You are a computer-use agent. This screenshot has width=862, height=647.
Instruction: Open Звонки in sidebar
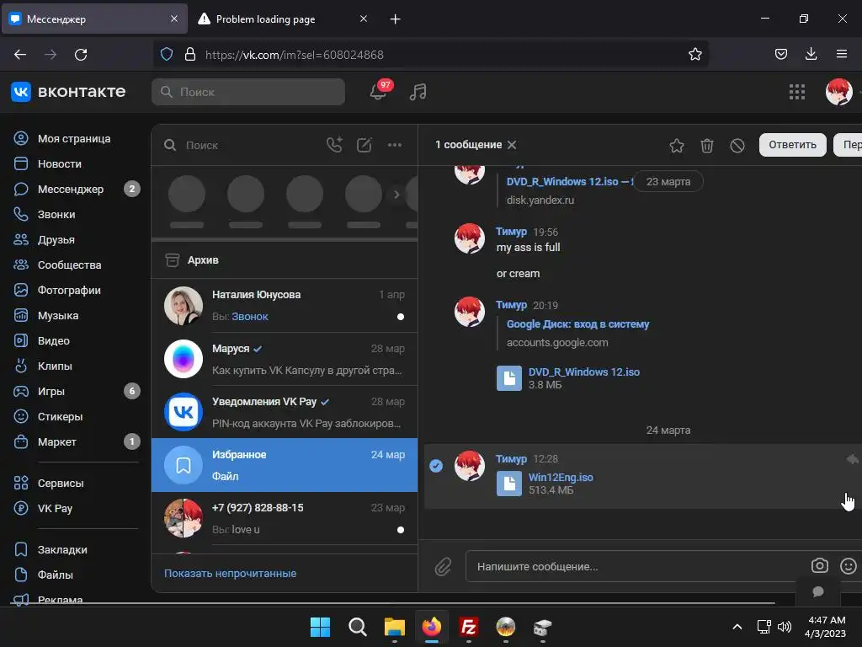56,215
